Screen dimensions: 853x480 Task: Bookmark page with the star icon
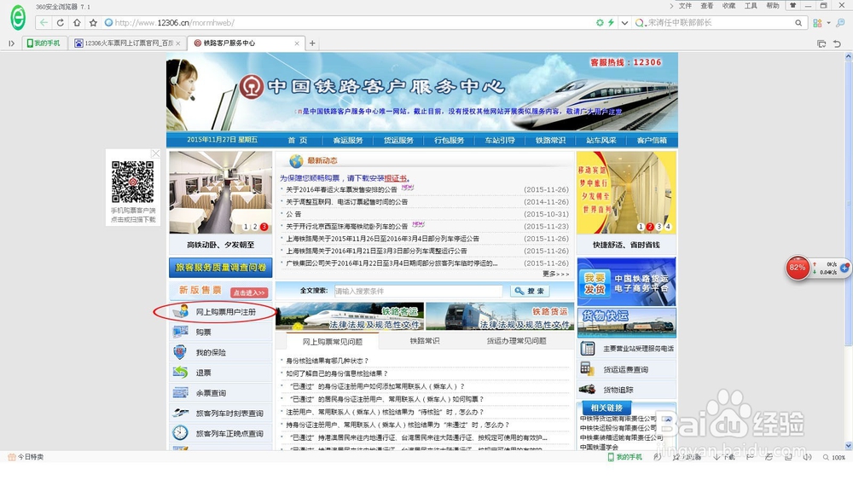[93, 23]
